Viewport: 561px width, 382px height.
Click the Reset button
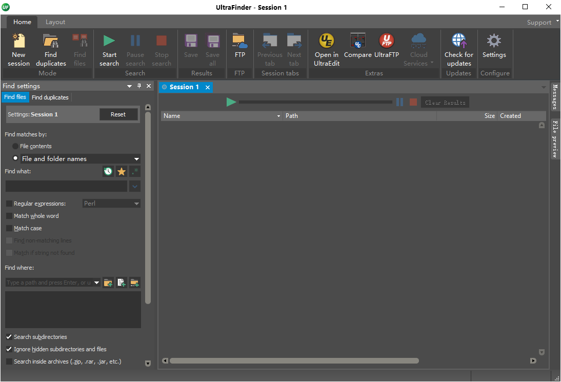click(118, 114)
